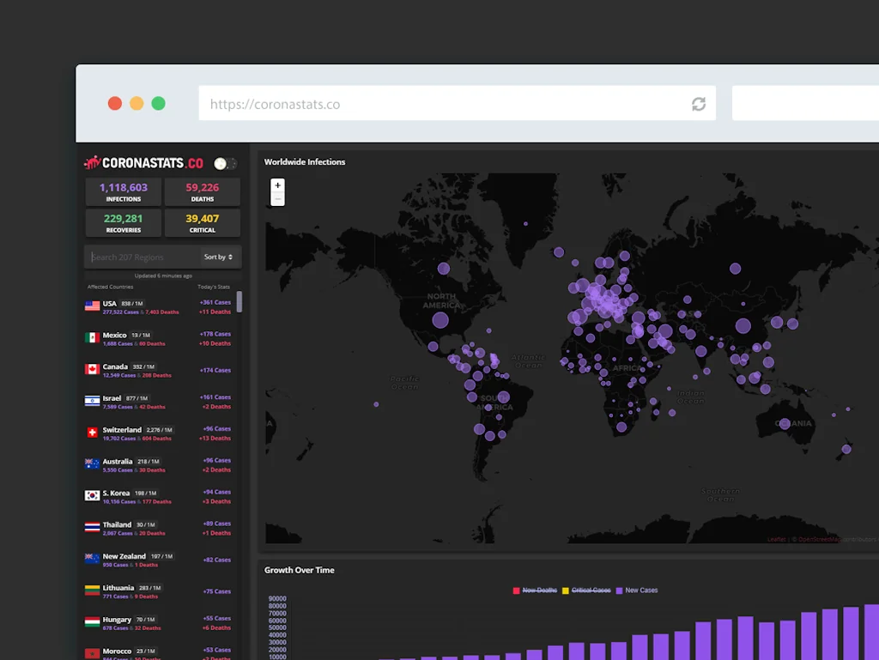Zoom in on the map with plus button
This screenshot has width=879, height=660.
tap(277, 185)
